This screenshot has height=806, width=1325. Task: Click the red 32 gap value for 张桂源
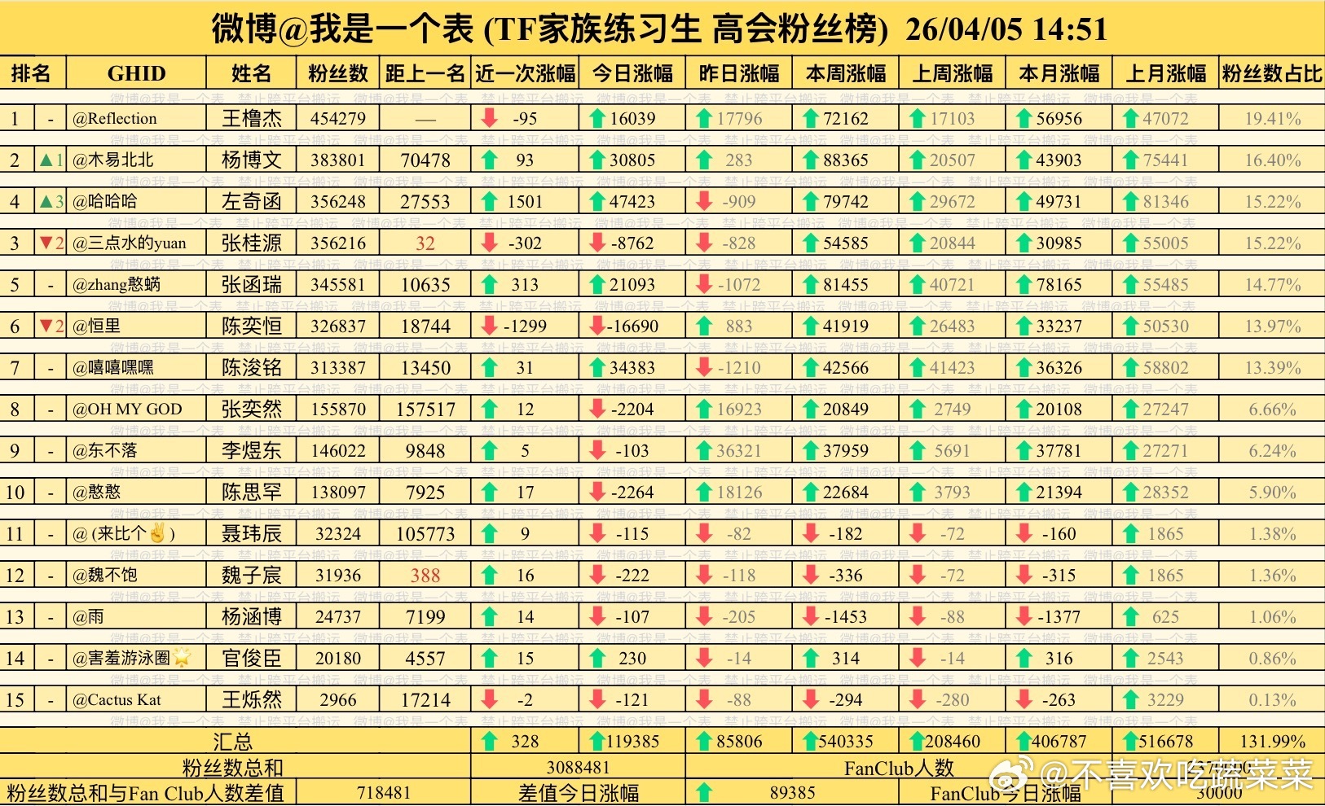tap(425, 242)
